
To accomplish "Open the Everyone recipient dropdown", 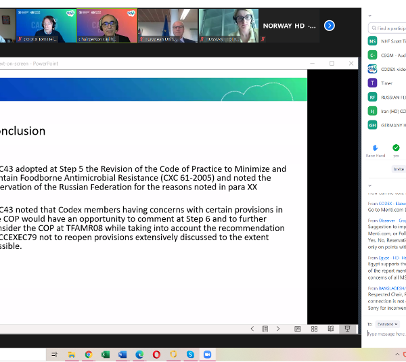I will (x=388, y=324).
